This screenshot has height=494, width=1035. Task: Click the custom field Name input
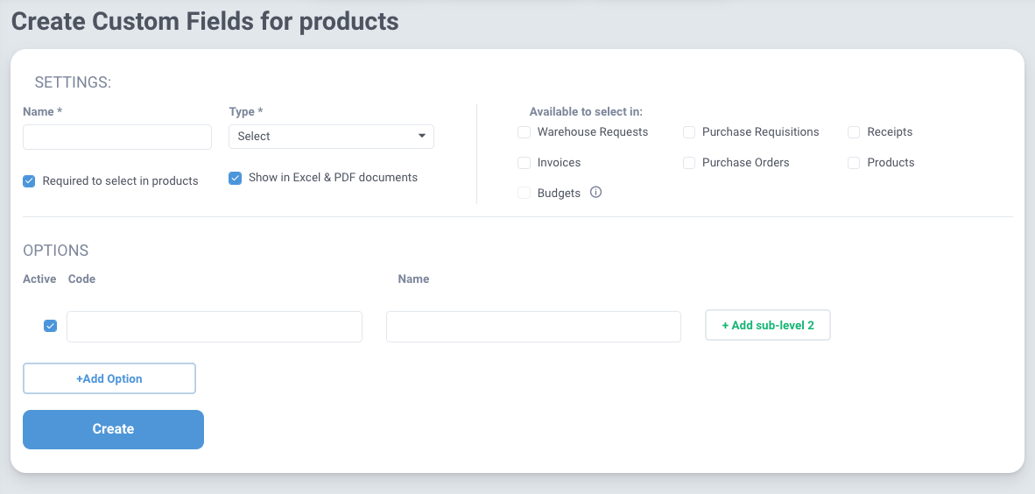[117, 137]
